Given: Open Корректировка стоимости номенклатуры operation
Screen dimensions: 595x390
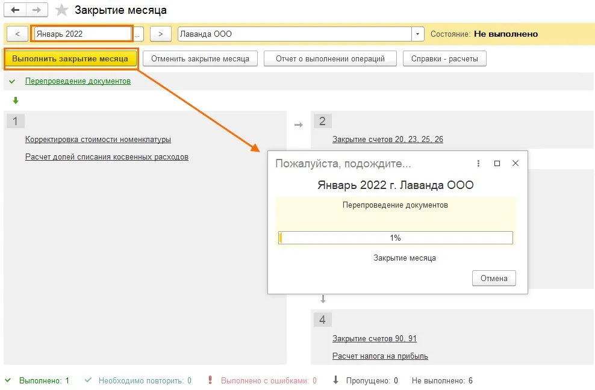Looking at the screenshot, I should point(98,139).
